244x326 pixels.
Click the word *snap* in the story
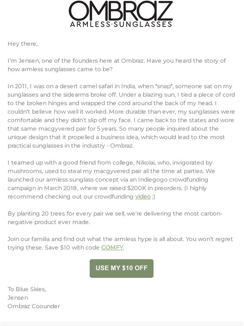[164, 86]
